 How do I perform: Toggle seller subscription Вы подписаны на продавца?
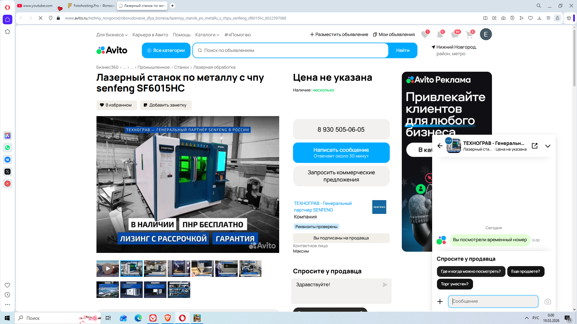point(341,238)
